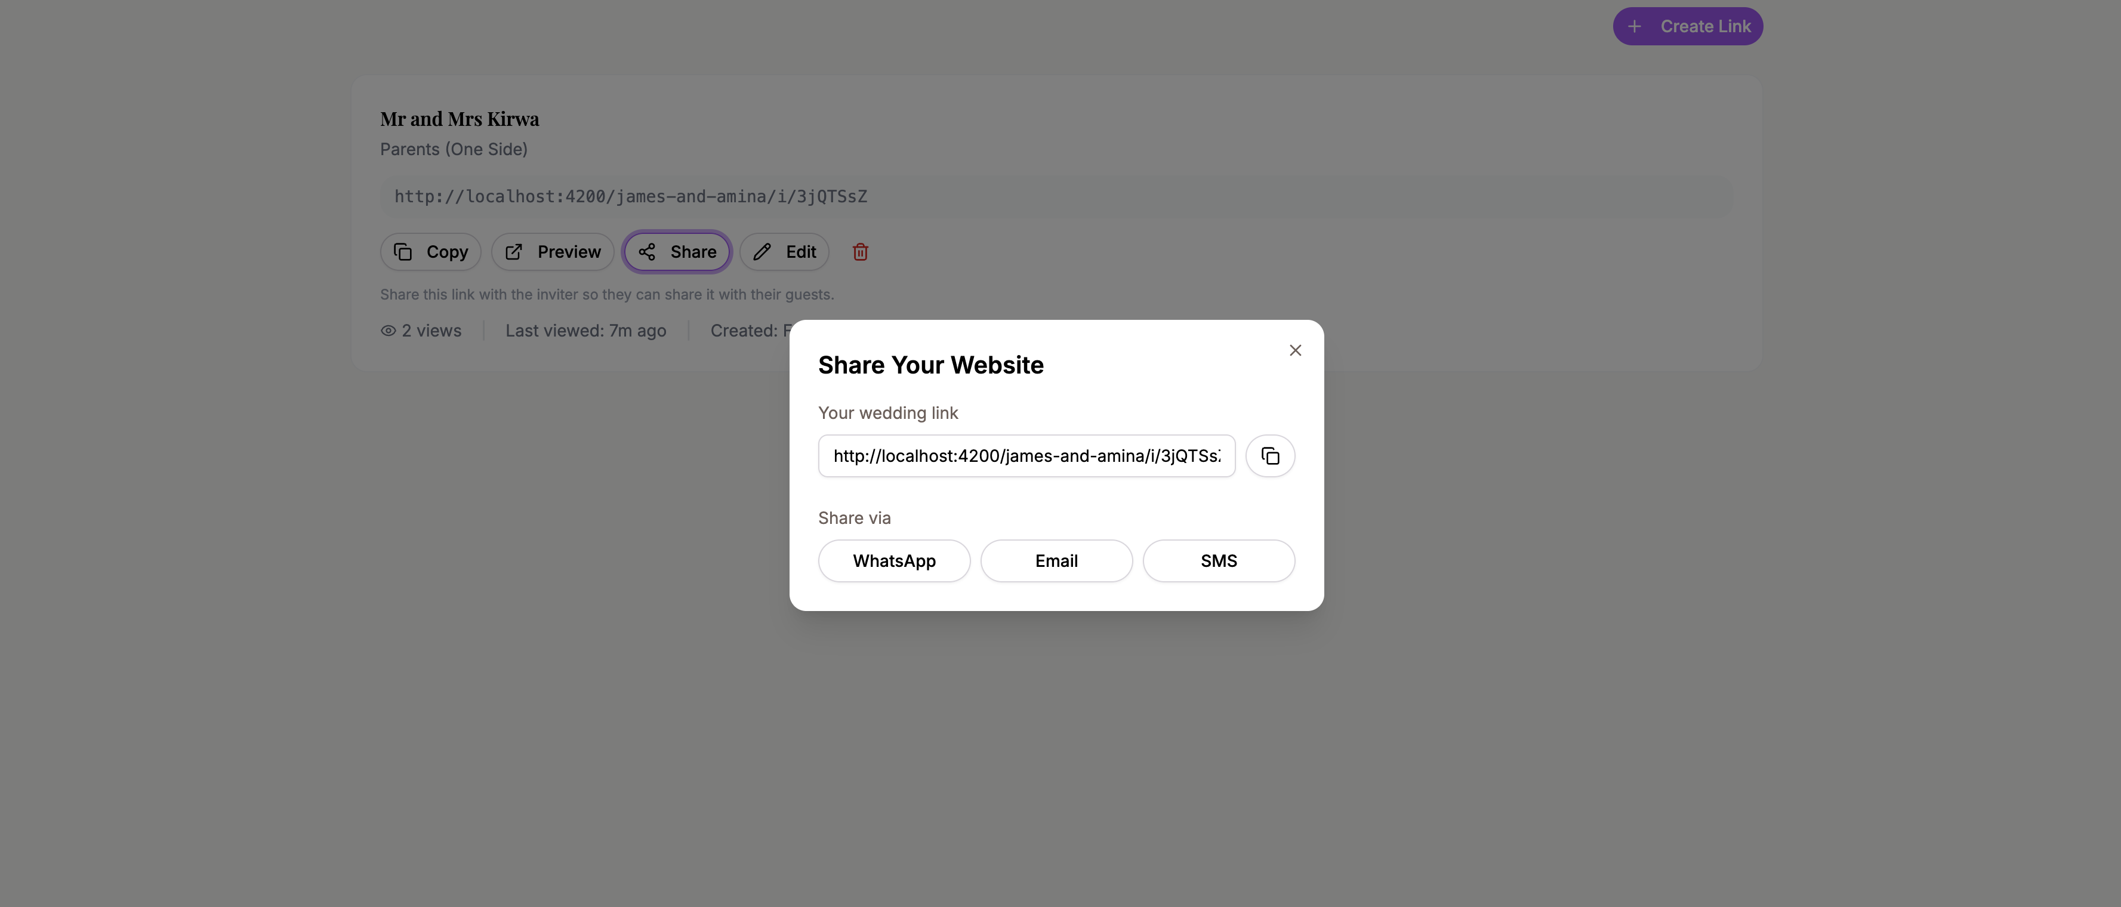This screenshot has height=907, width=2121.
Task: Open a Preview of the wedding link
Action: 551,252
